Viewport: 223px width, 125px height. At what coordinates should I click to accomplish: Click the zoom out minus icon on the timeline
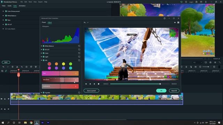pyautogui.click(x=200, y=67)
